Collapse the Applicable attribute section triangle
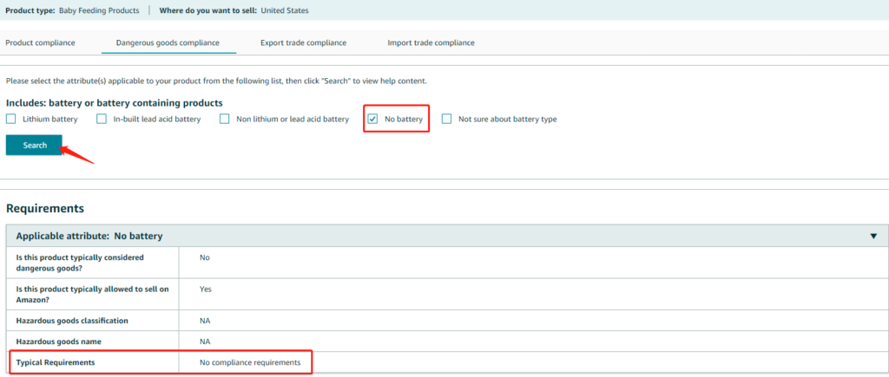The image size is (889, 377). [873, 236]
